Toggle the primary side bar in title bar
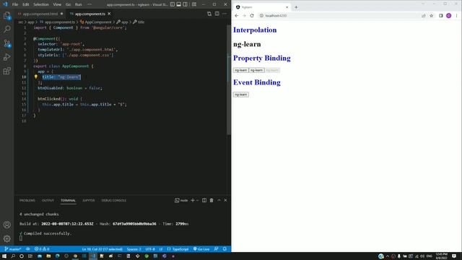The height and width of the screenshot is (260, 462). click(x=173, y=4)
